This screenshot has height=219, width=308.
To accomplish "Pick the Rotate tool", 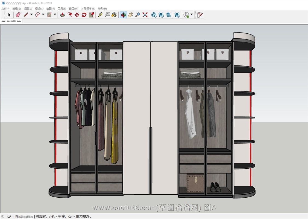I will pos(84,15).
